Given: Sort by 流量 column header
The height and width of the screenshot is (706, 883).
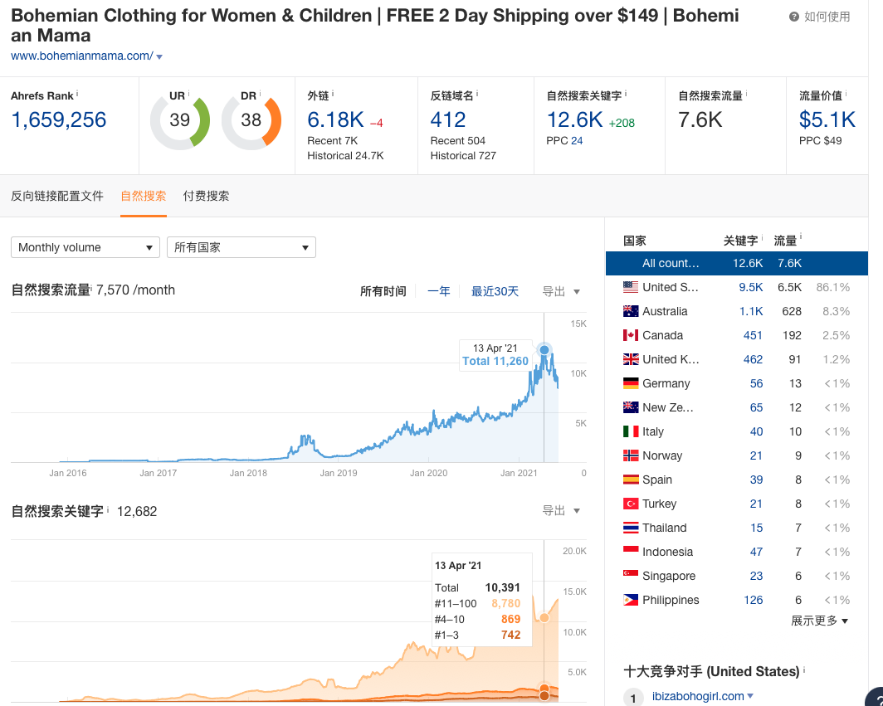Looking at the screenshot, I should [785, 241].
